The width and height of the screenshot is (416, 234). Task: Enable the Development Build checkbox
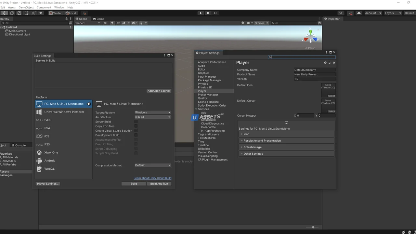tap(136, 135)
